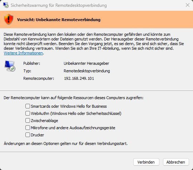Enable Zwischenablage access
This screenshot has width=193, height=170.
[x=28, y=121]
